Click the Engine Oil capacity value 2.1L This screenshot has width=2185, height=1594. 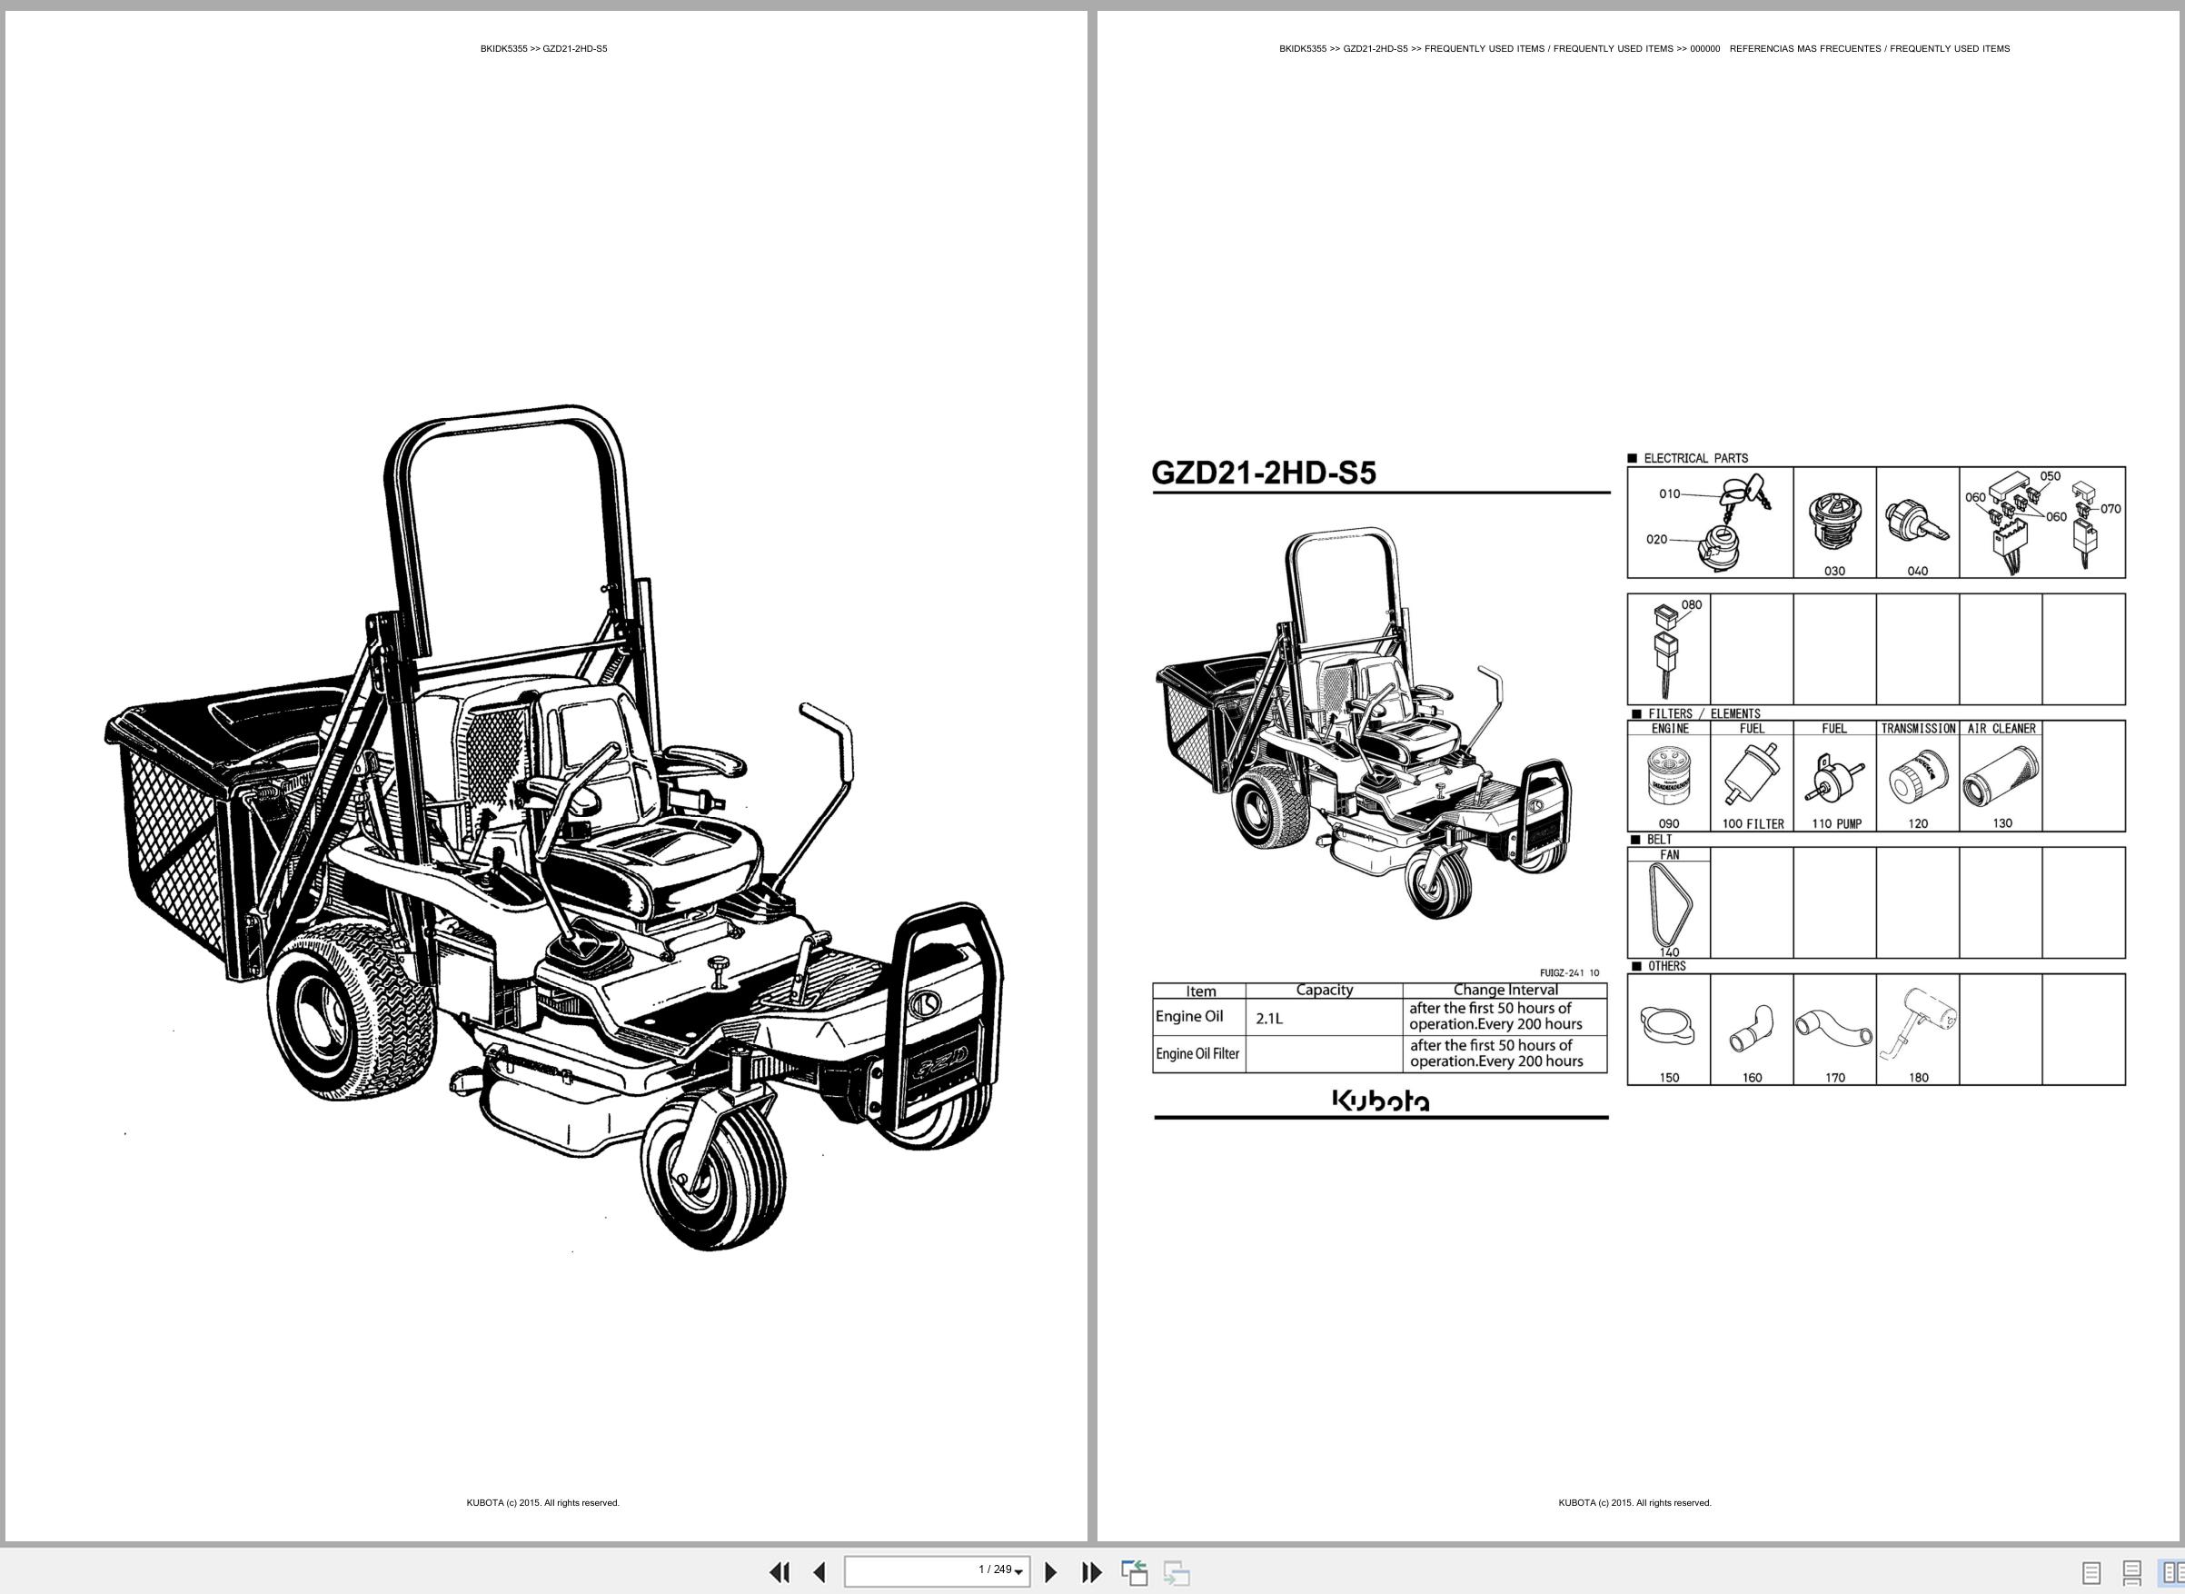[1269, 1018]
